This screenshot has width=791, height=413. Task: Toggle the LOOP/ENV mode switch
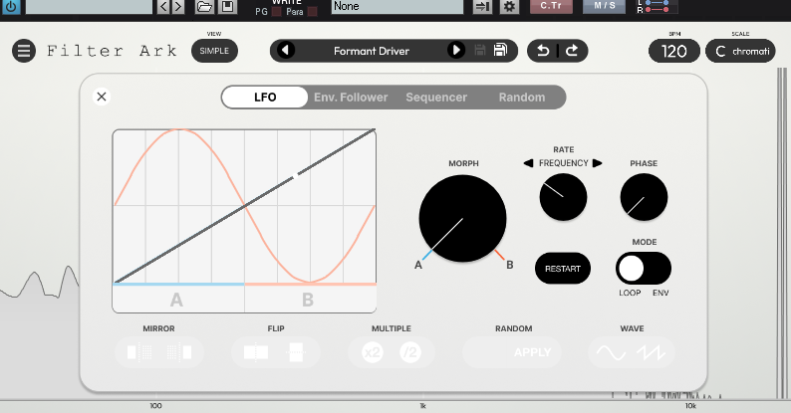(643, 269)
